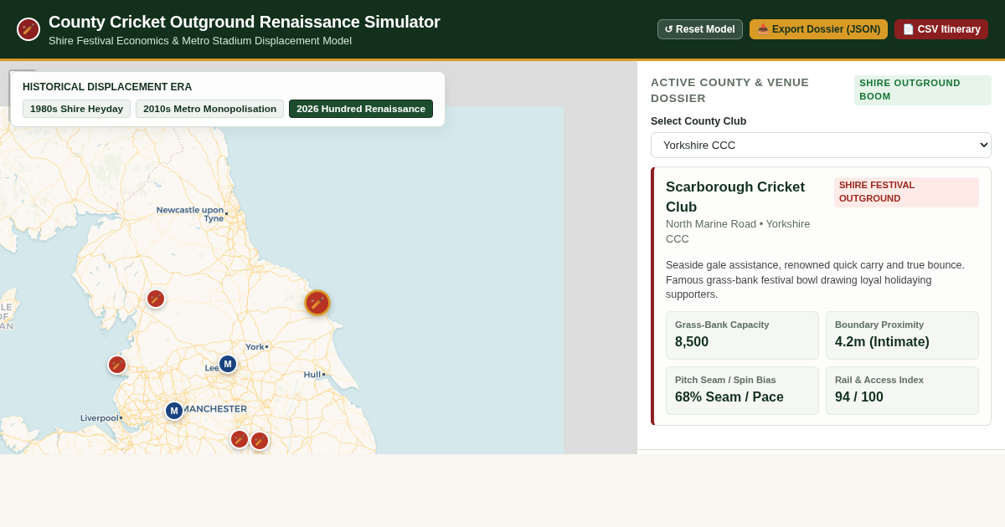Click the Rail & Access Index card
The width and height of the screenshot is (1005, 527).
pos(902,391)
